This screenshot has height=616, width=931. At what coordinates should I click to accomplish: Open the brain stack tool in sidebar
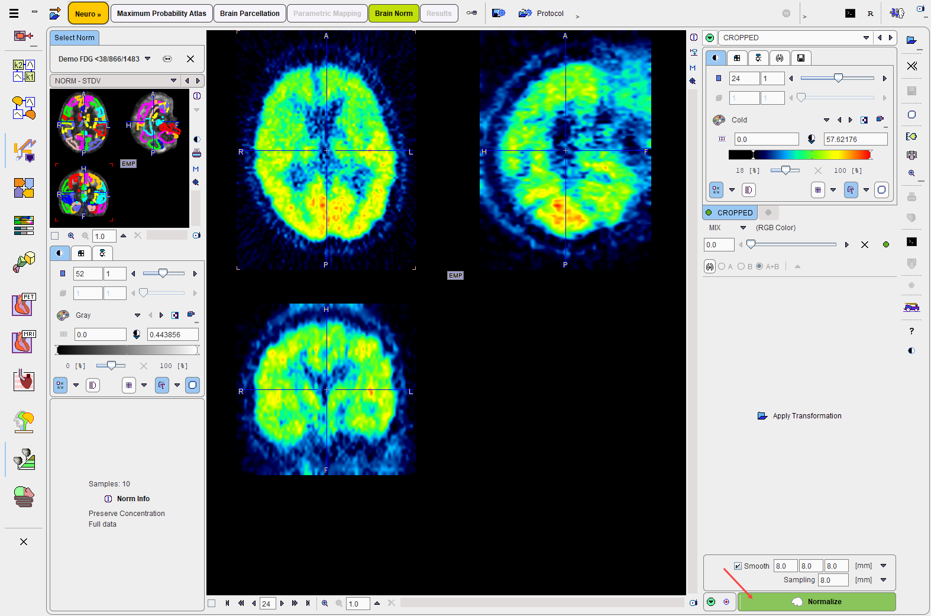[24, 496]
